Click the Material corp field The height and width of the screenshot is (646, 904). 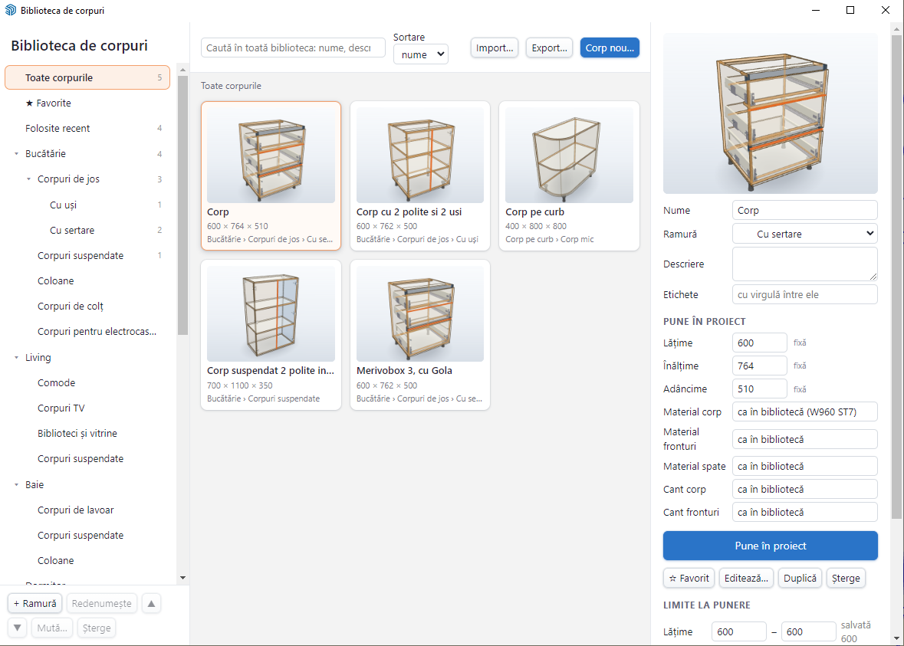[805, 412]
